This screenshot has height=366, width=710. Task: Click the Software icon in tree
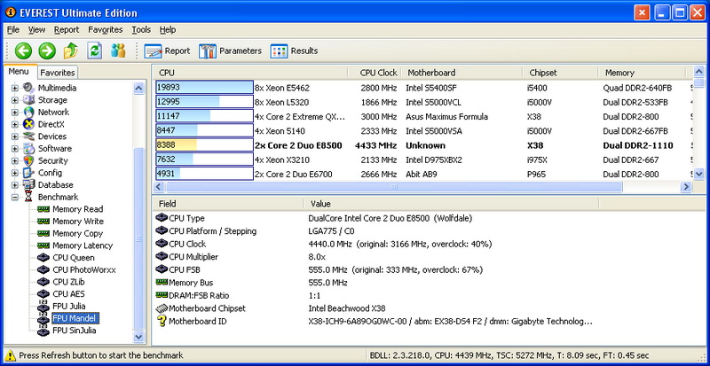(x=28, y=148)
